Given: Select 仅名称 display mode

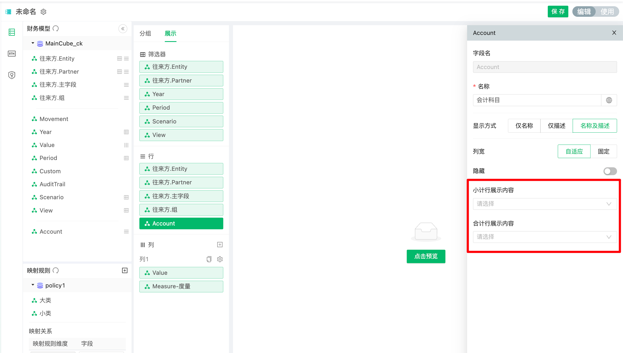Looking at the screenshot, I should [524, 126].
